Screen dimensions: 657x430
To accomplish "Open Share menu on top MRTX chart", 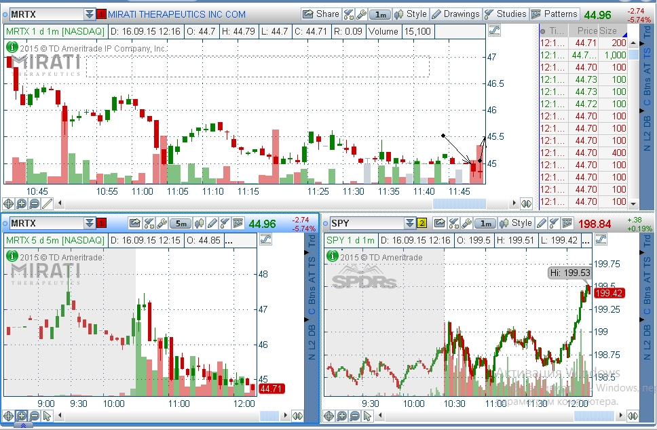I will click(320, 14).
